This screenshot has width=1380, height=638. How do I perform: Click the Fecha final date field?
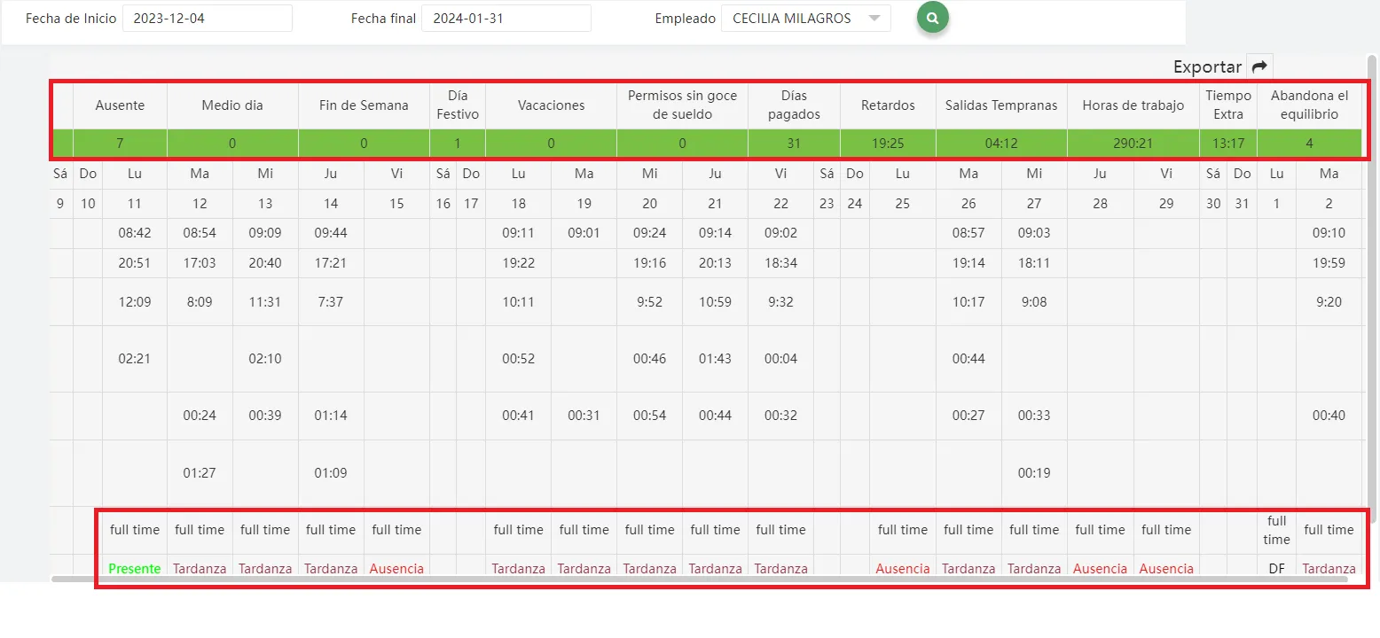click(506, 19)
